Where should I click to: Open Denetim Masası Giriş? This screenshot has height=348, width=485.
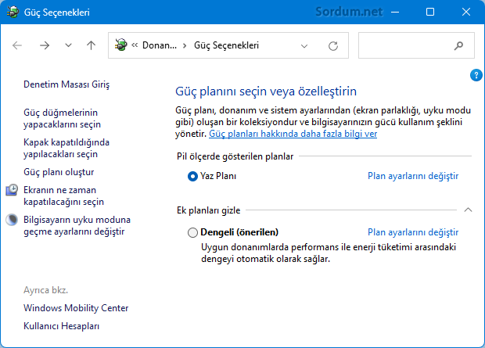(66, 84)
